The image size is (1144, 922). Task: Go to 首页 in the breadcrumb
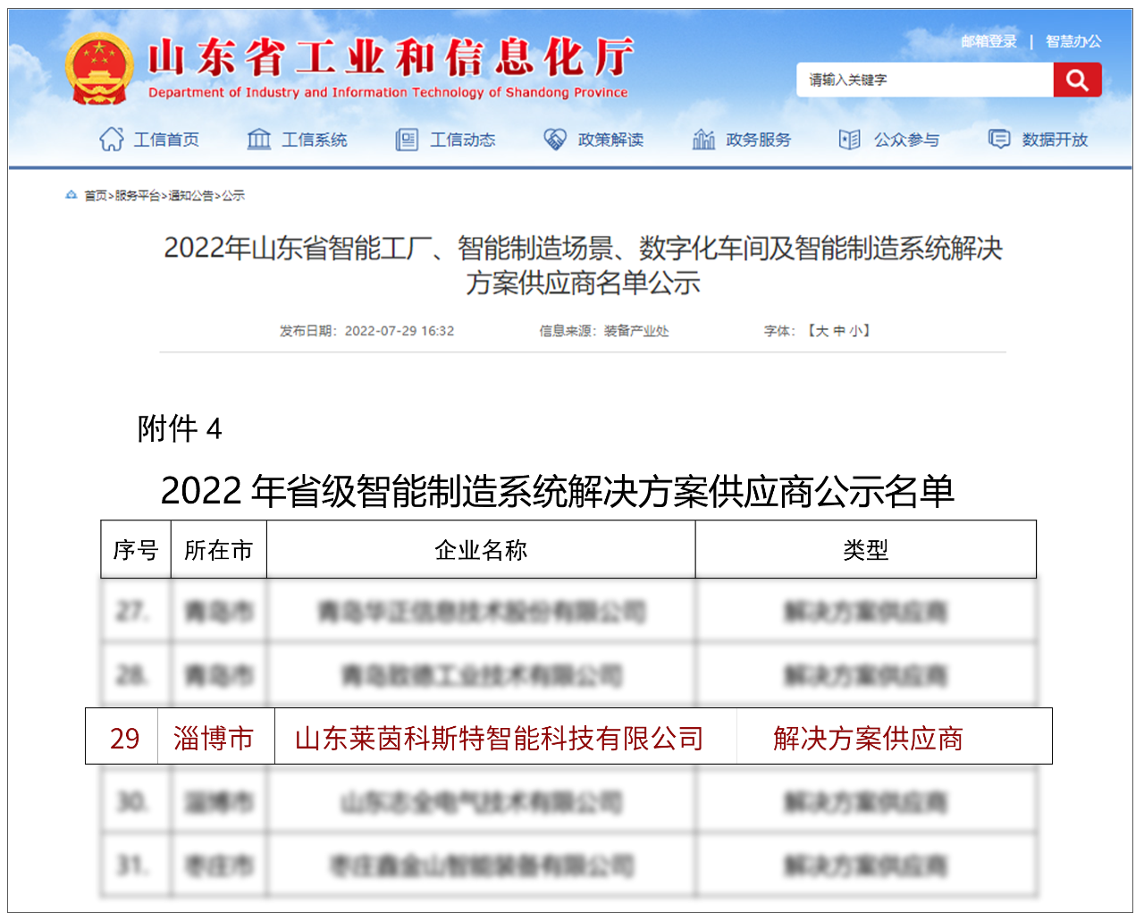tap(96, 196)
